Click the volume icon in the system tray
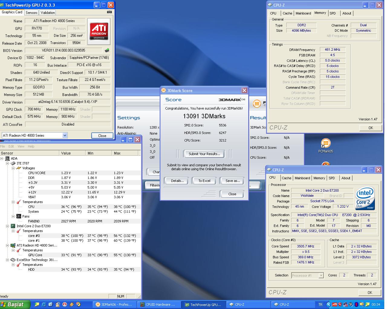Screen dimensions: 387x309 tap(350, 304)
